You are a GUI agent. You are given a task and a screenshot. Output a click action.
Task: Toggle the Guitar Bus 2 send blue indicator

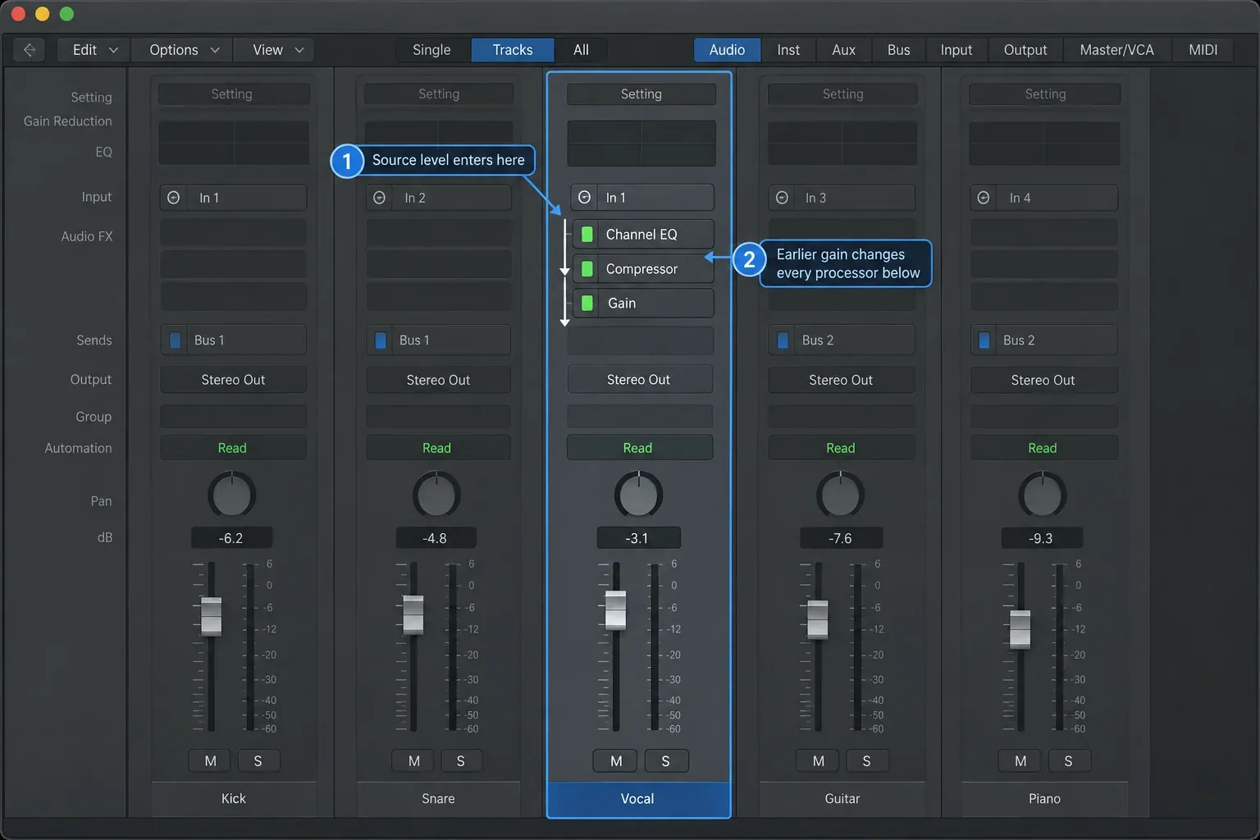pyautogui.click(x=783, y=340)
